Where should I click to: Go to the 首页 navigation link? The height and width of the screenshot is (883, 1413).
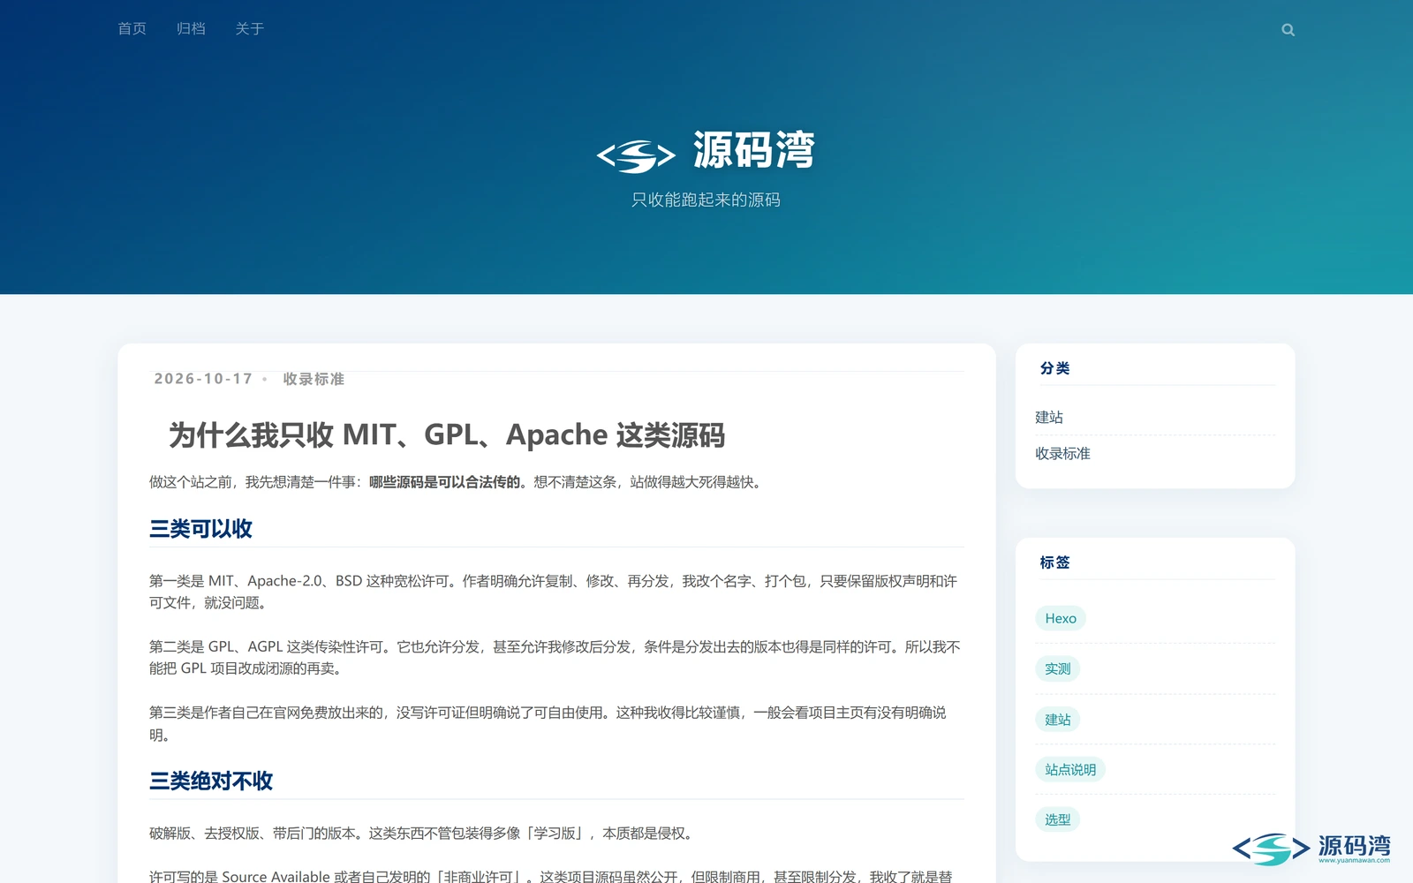[x=132, y=29]
